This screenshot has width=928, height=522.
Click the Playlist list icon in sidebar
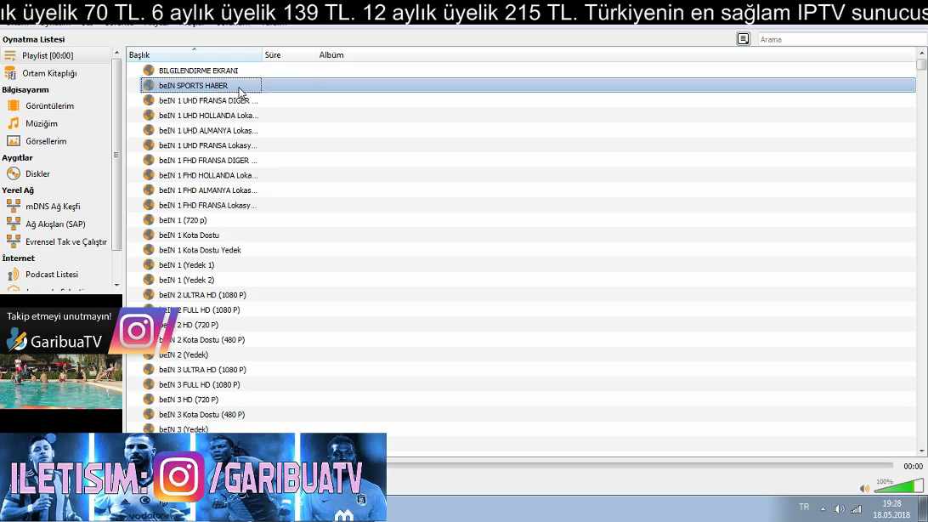click(10, 55)
